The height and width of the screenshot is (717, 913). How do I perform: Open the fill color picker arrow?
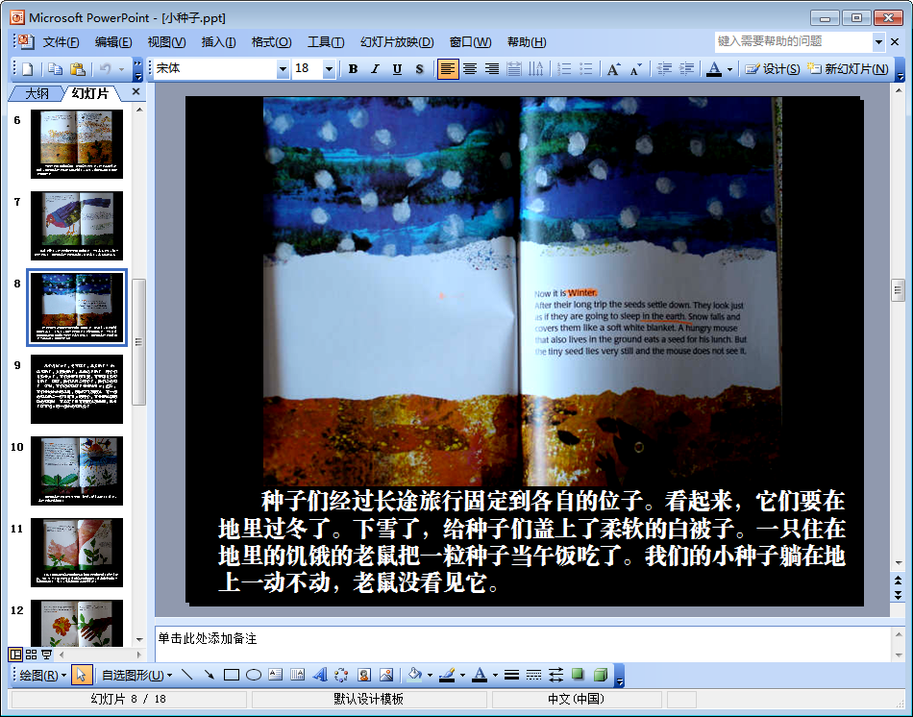(429, 675)
